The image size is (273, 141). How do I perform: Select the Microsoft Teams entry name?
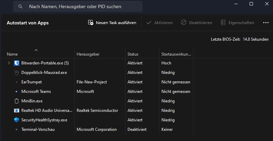click(x=36, y=92)
